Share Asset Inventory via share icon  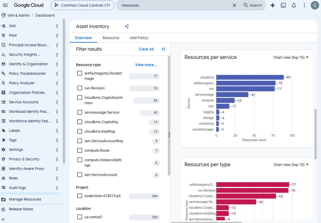(x=127, y=26)
